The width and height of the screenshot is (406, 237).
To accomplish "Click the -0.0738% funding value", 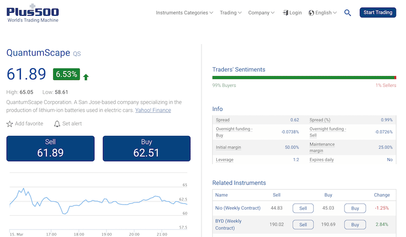I will (290, 132).
